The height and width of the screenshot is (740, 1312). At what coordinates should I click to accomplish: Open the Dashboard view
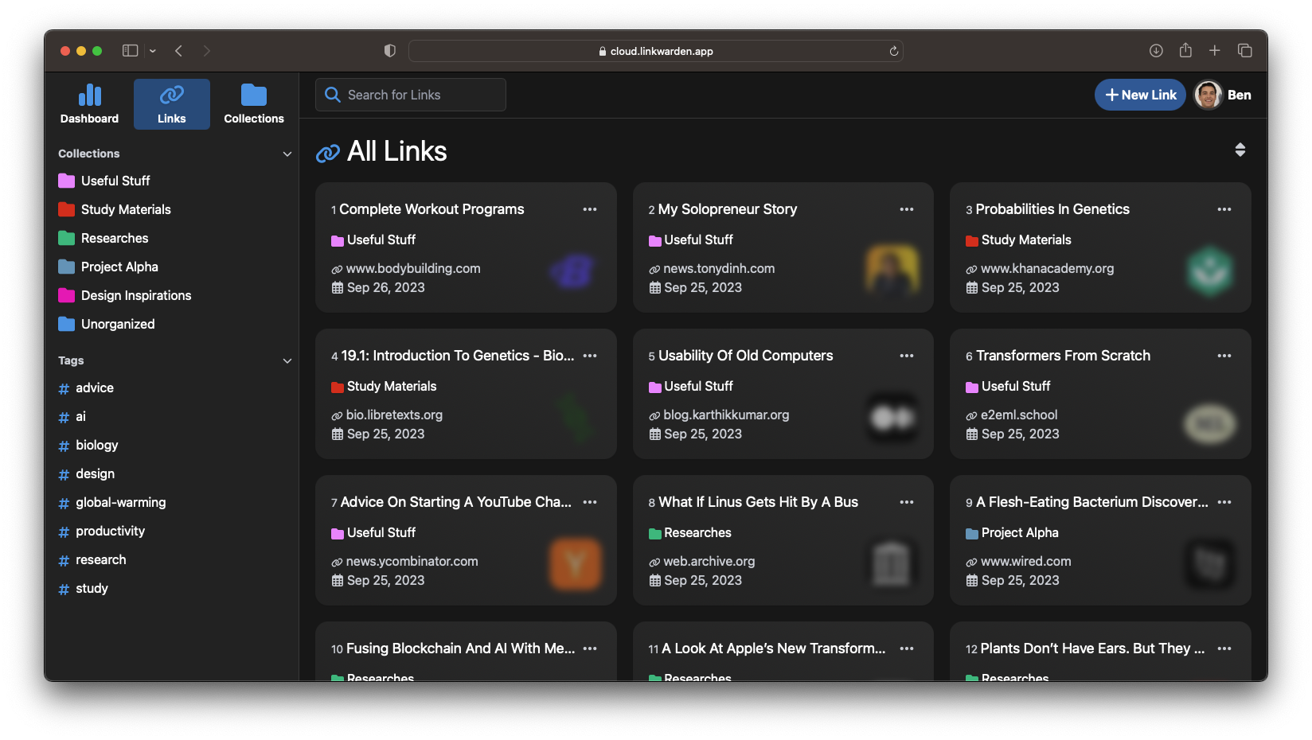click(89, 103)
